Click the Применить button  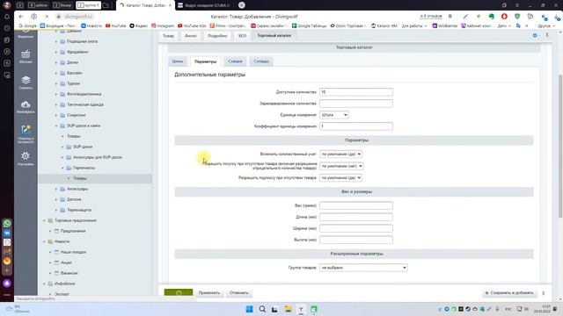coord(209,292)
